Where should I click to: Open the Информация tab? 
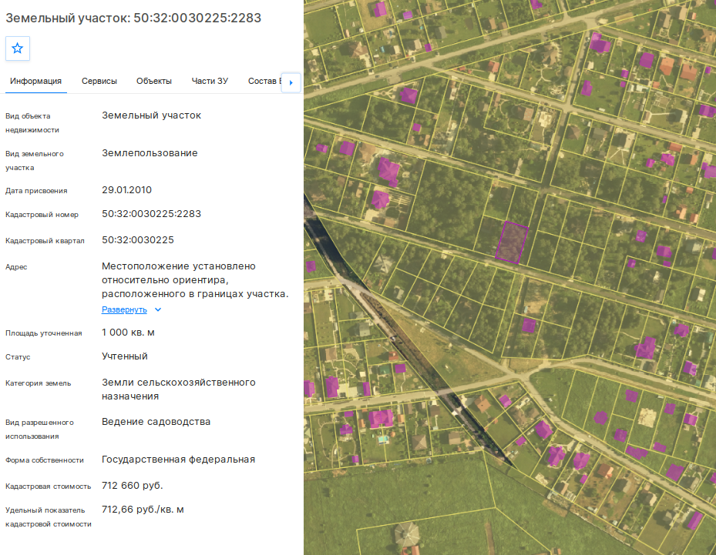point(35,81)
